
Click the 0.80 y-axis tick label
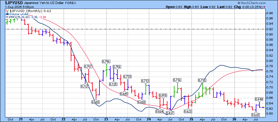click(x=270, y=61)
